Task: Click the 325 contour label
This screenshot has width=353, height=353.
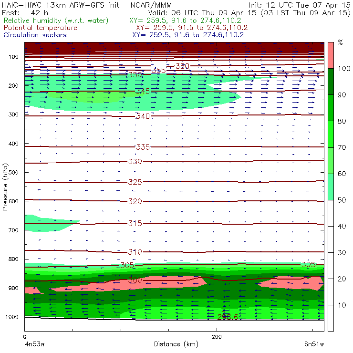Action: coord(135,182)
